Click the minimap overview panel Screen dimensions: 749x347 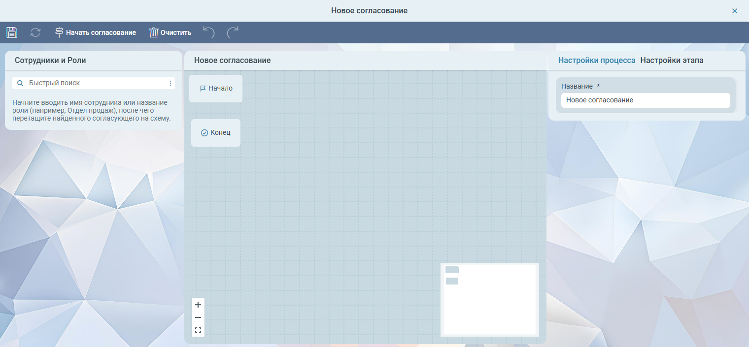click(489, 299)
